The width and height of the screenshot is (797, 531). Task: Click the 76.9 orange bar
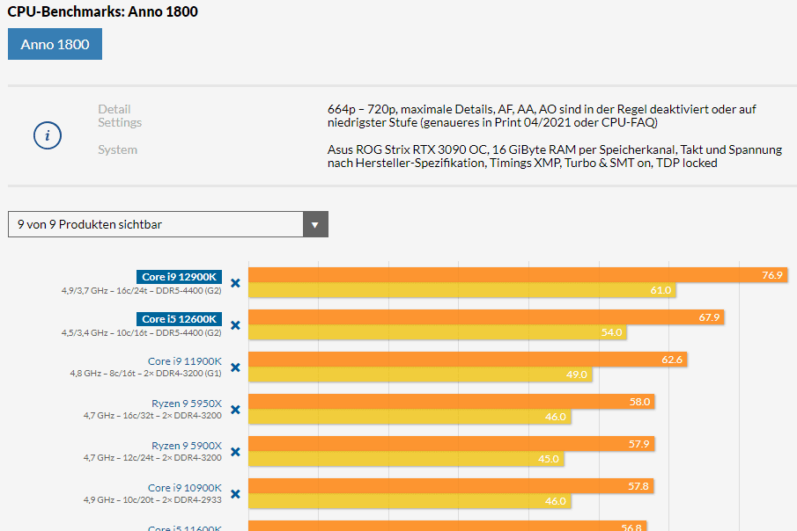coord(517,275)
